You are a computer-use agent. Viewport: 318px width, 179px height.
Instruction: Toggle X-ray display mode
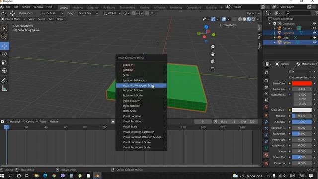tap(234, 19)
